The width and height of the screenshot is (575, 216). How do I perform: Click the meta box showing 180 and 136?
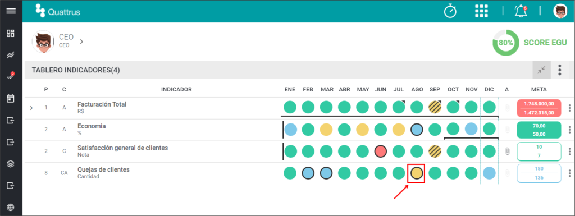[x=539, y=173]
